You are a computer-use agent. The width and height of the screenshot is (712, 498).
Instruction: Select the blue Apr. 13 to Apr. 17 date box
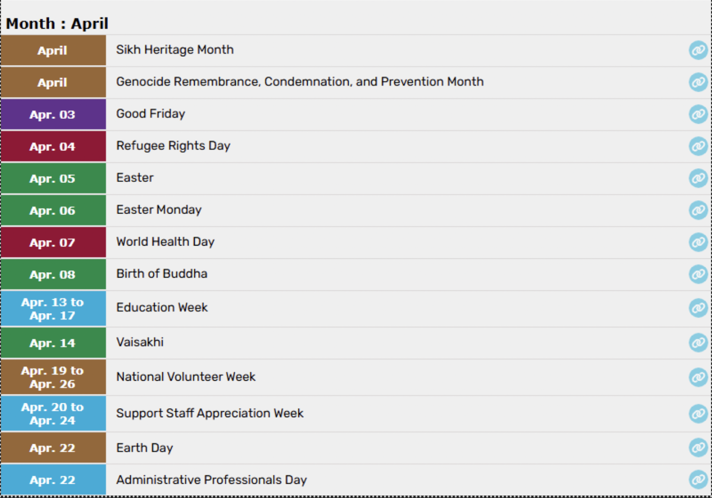click(x=53, y=309)
